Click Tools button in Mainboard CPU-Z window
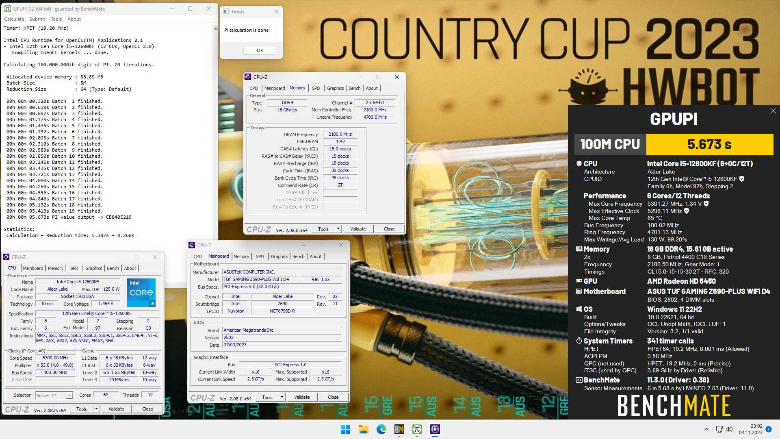This screenshot has height=439, width=780. (267, 397)
